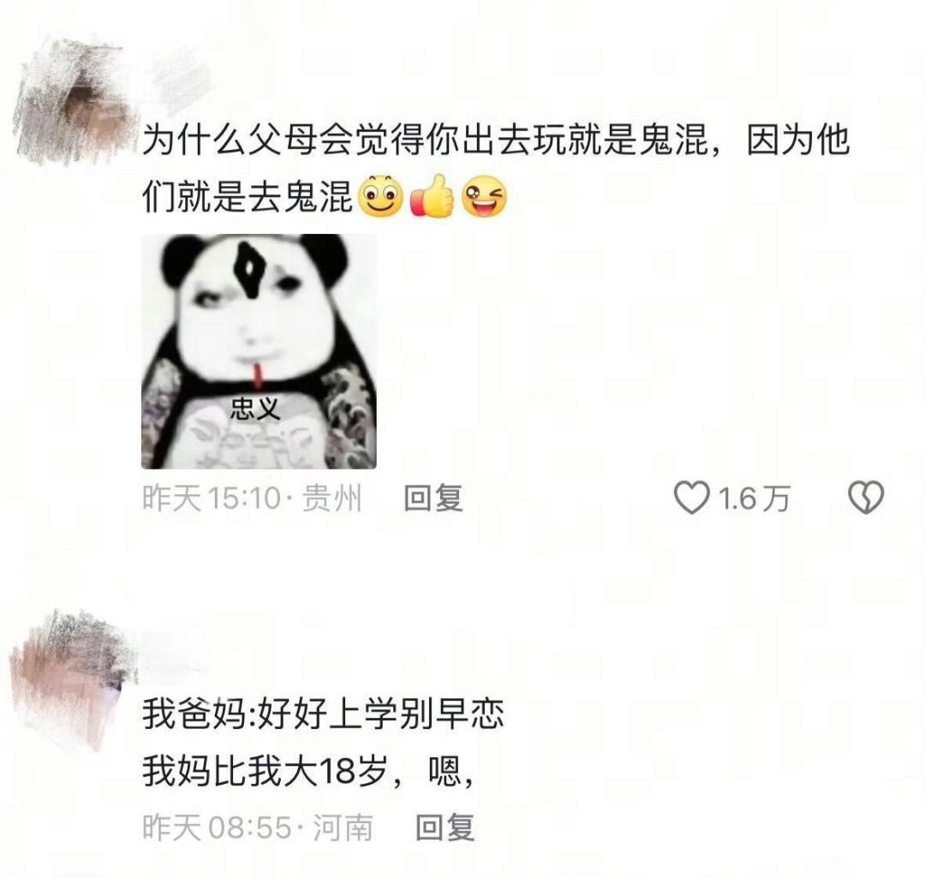The height and width of the screenshot is (878, 925).
Task: Tap the thumbs-up emoji in the first comment
Action: point(431,196)
